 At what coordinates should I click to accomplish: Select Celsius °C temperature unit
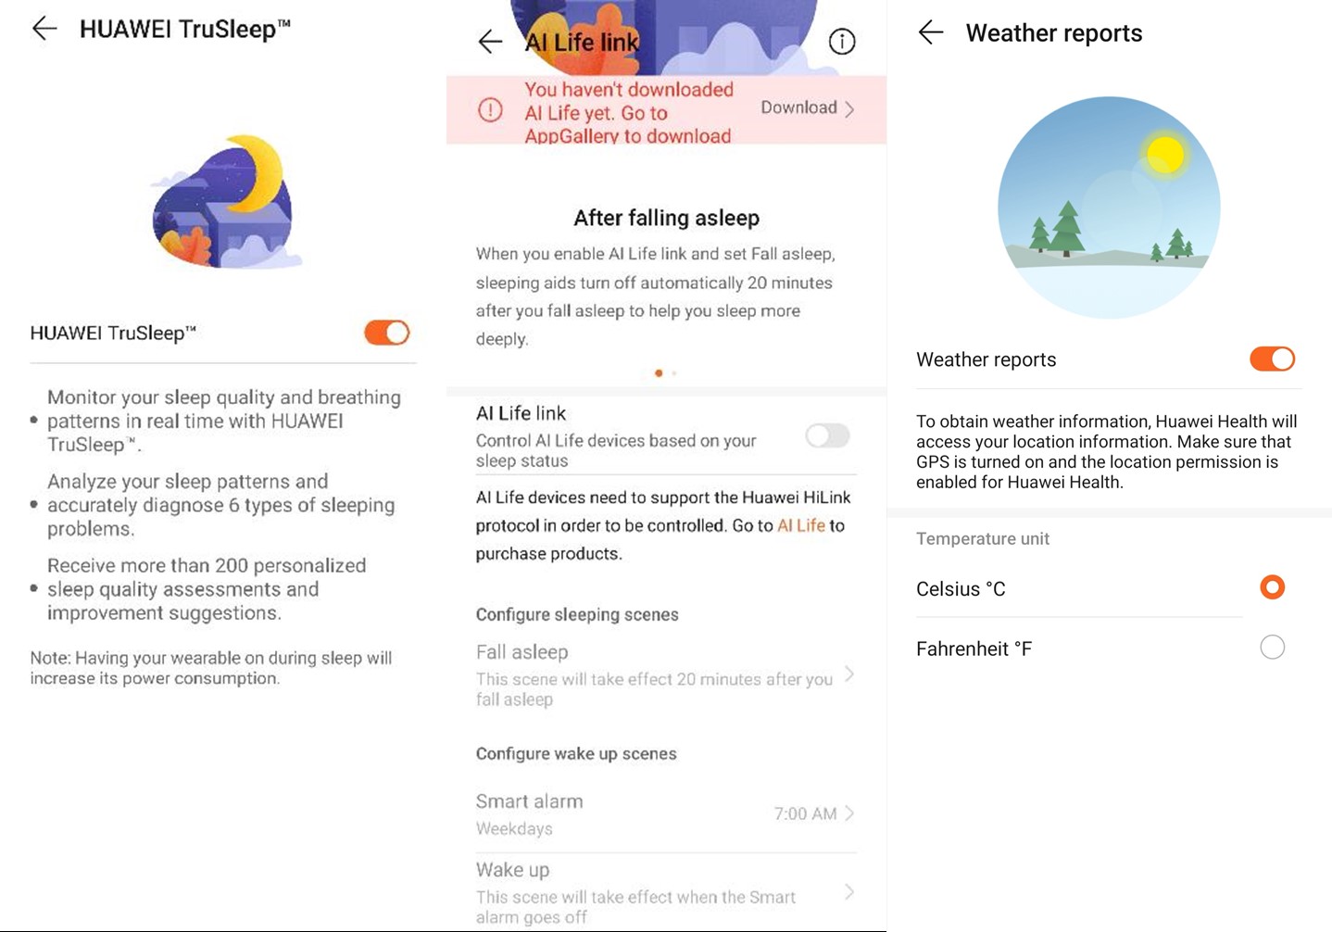pyautogui.click(x=1272, y=587)
